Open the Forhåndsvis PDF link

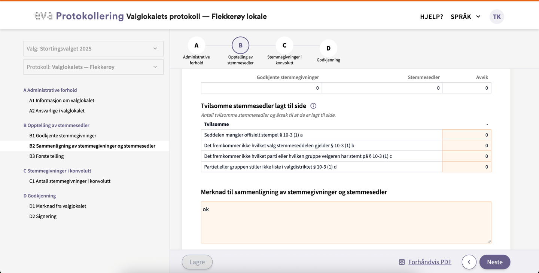[x=429, y=262]
